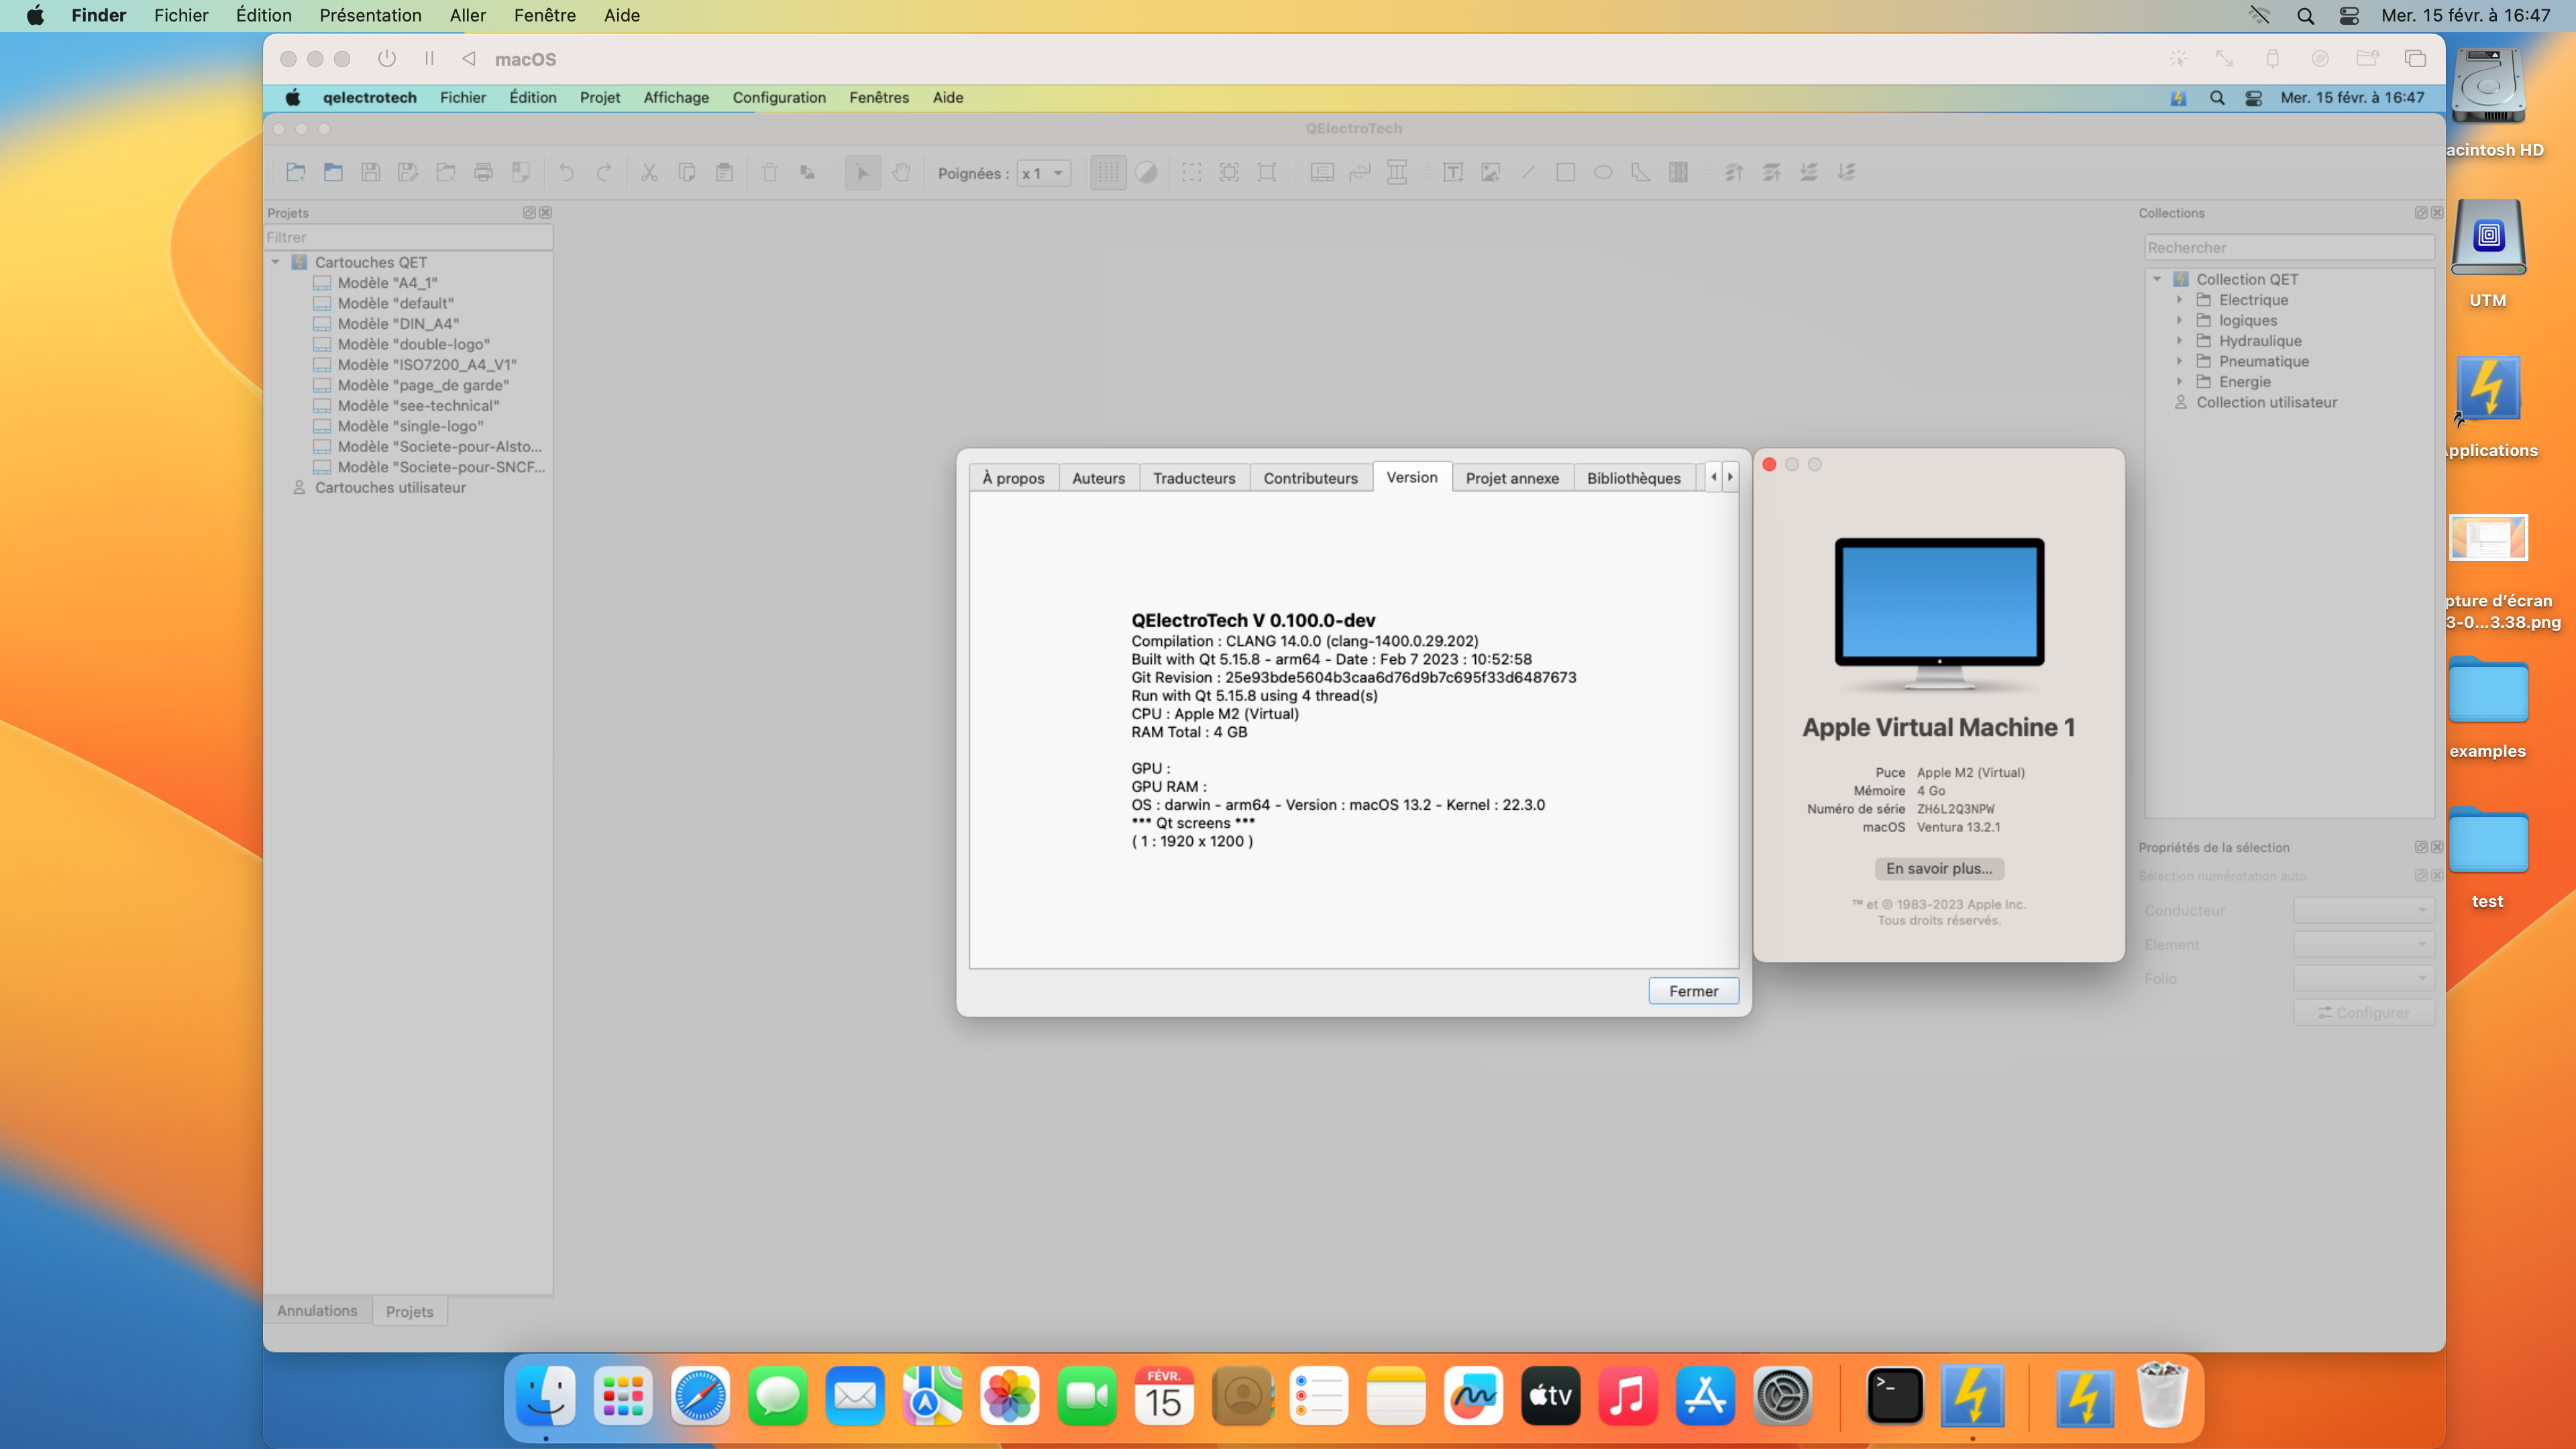Expand the logiques folder
The image size is (2576, 1449).
point(2180,320)
